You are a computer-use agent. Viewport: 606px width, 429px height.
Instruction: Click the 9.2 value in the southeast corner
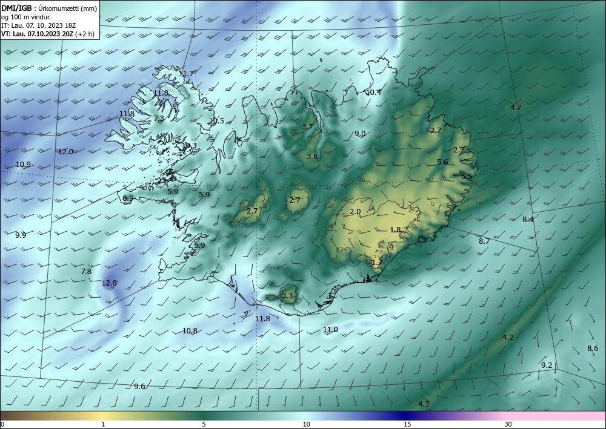click(x=547, y=365)
